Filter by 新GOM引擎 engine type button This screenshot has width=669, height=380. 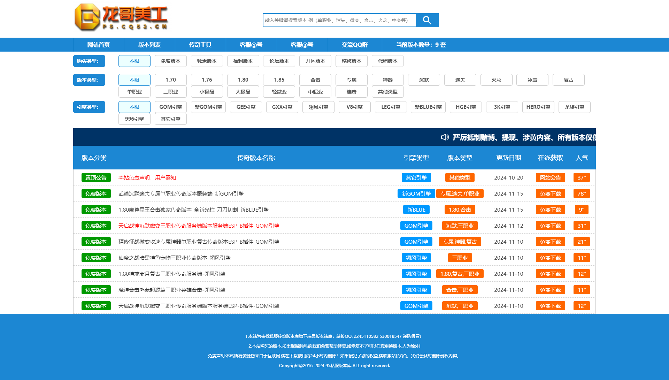tap(208, 107)
